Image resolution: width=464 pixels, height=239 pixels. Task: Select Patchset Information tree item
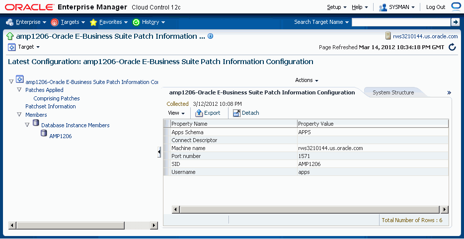pyautogui.click(x=51, y=106)
